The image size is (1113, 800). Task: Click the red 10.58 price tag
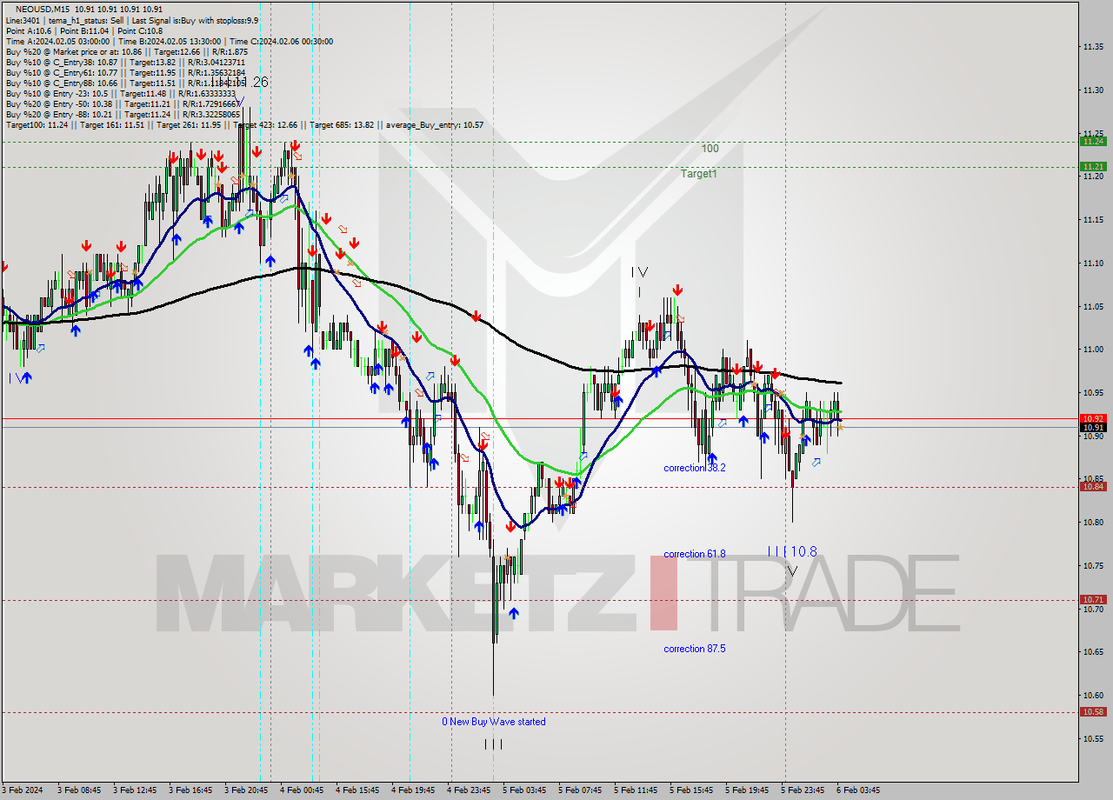point(1093,711)
